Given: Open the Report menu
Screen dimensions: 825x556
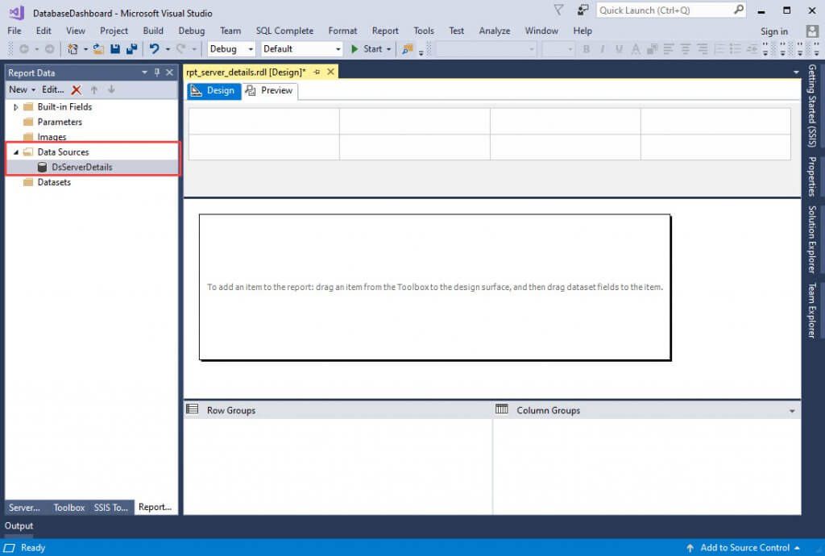Looking at the screenshot, I should pyautogui.click(x=385, y=31).
